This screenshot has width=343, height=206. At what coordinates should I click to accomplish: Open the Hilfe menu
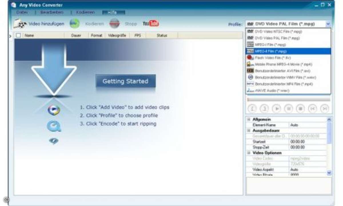[x=113, y=13]
